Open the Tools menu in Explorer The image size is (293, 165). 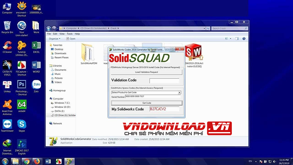(x=70, y=34)
